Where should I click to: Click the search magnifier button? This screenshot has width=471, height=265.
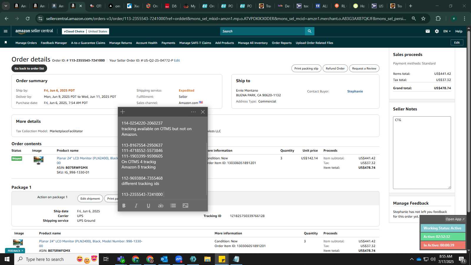pos(309,31)
